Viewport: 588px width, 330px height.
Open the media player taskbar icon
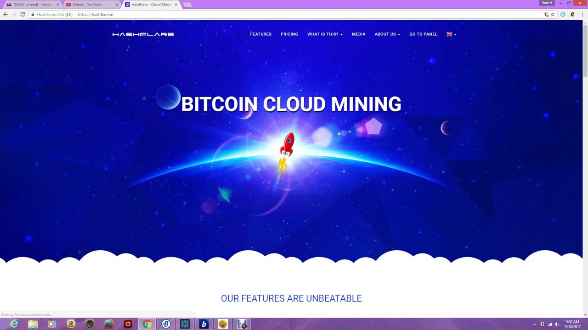pyautogui.click(x=51, y=324)
